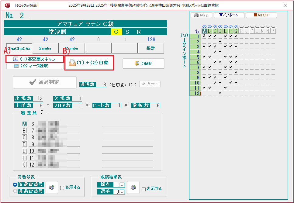294x203 pixels.
Task: Enable 表示する checkbox in 背番号表
Action: point(62,188)
